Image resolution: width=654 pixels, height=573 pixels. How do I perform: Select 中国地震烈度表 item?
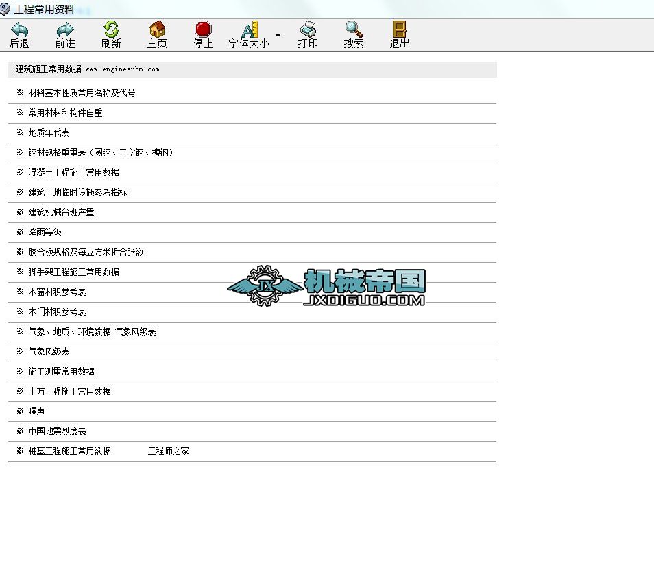[57, 432]
